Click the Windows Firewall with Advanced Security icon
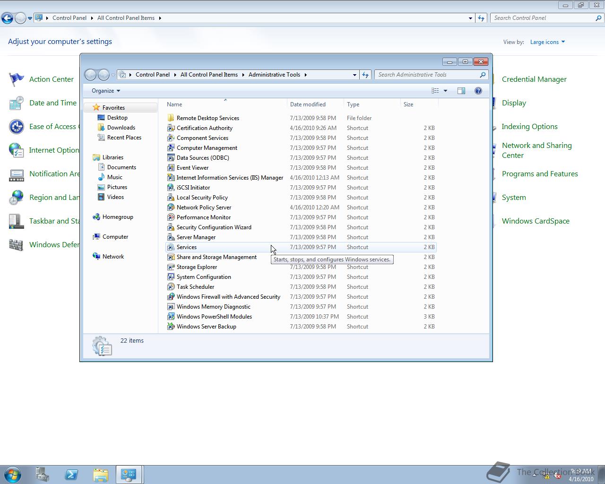605x484 pixels. point(171,297)
